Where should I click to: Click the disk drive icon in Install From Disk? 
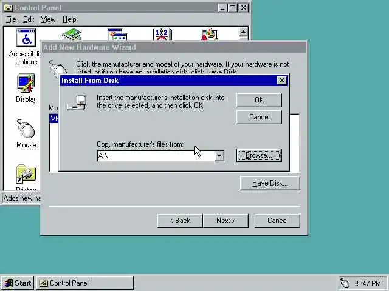pyautogui.click(x=77, y=102)
